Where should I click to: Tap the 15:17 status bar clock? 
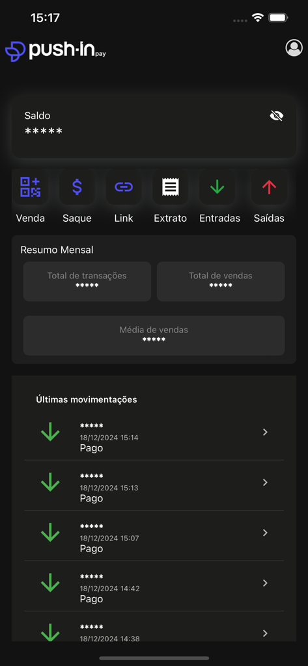tap(45, 18)
